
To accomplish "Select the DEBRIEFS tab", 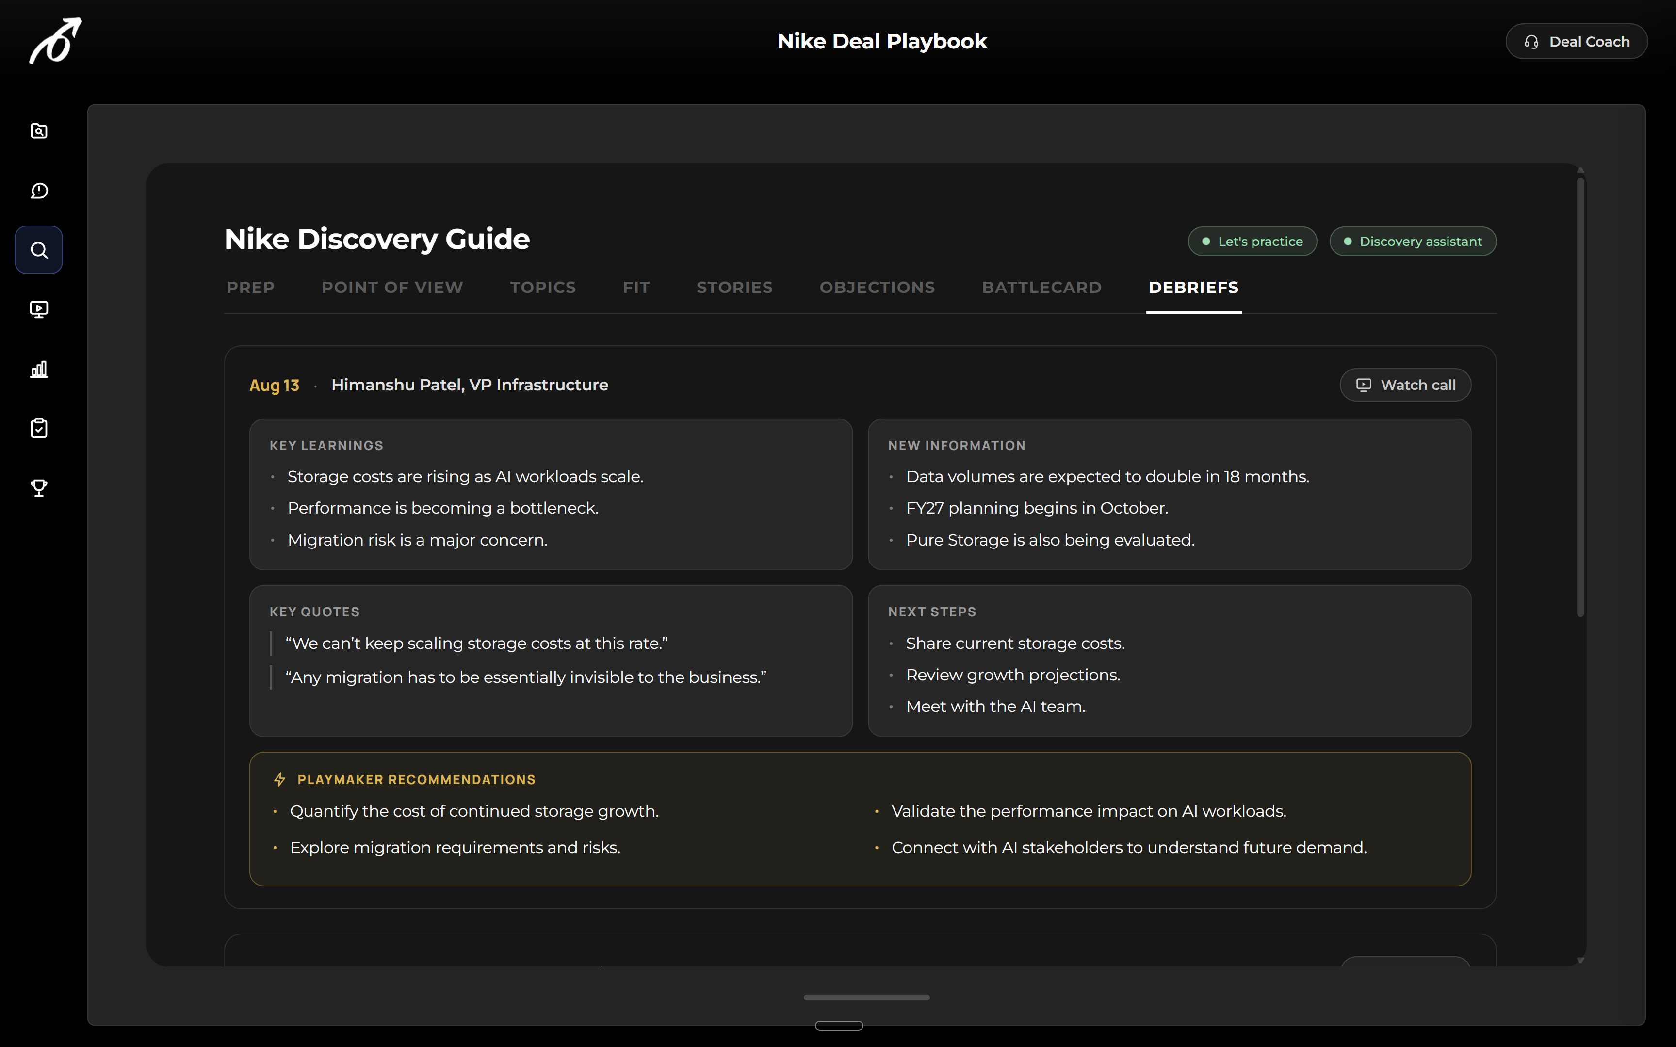I will (x=1193, y=288).
